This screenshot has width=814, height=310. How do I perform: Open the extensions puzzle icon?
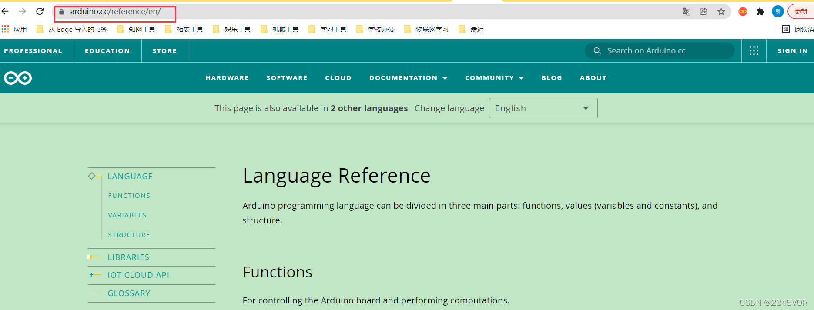tap(760, 12)
